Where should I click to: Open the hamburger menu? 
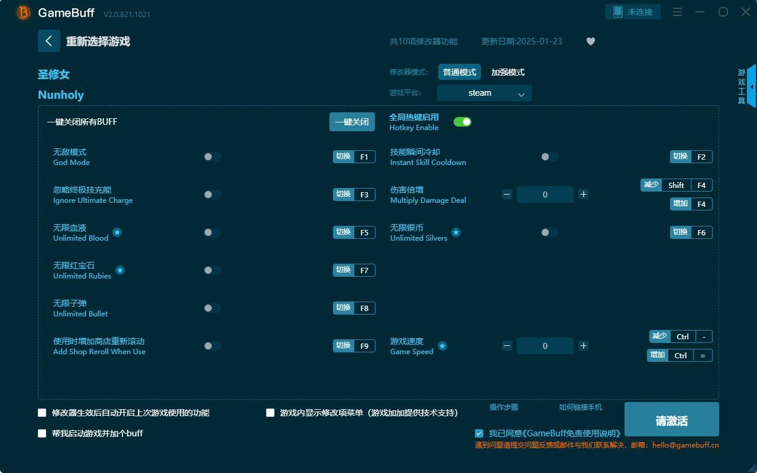coord(677,11)
